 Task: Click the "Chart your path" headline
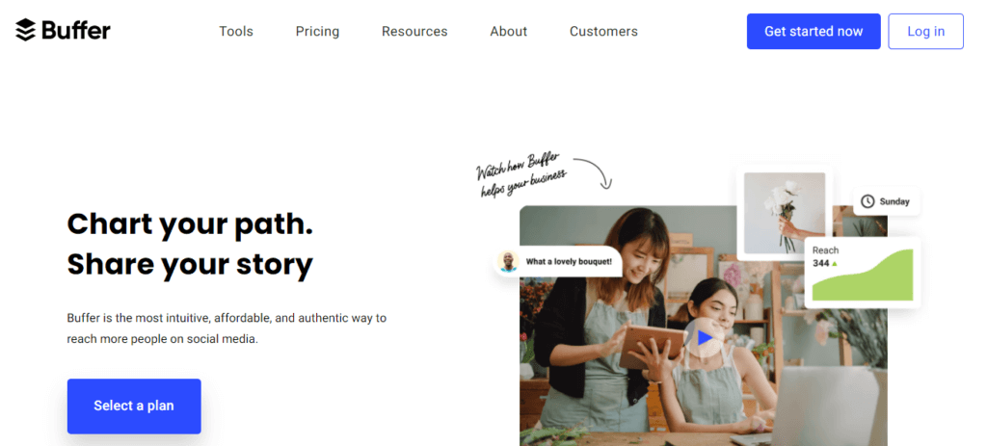click(190, 224)
